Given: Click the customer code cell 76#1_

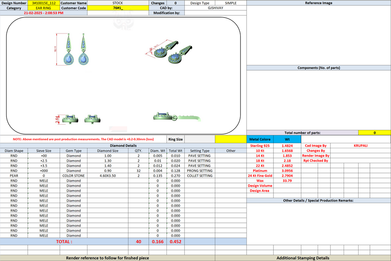Looking at the screenshot, I should (118, 8).
